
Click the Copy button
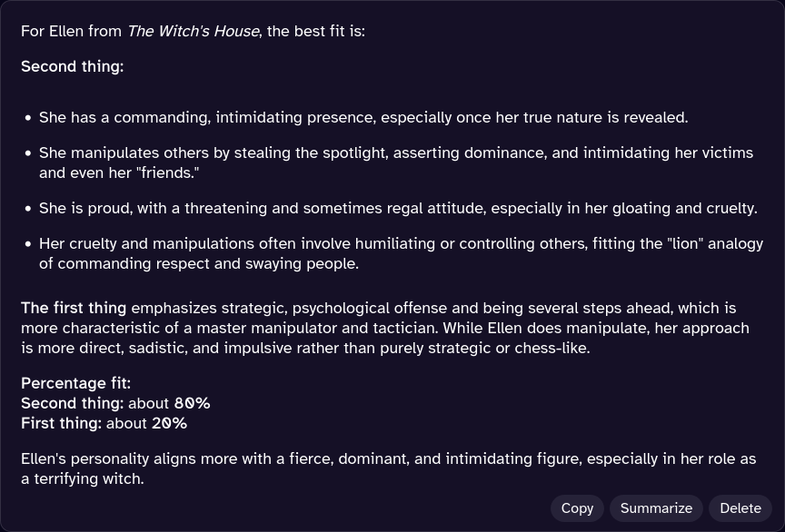(577, 508)
